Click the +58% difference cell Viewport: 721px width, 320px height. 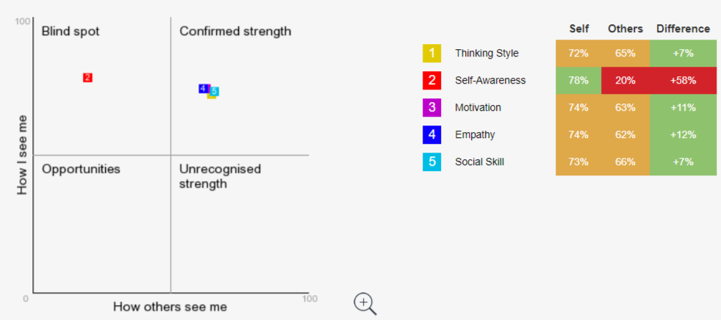(x=683, y=80)
